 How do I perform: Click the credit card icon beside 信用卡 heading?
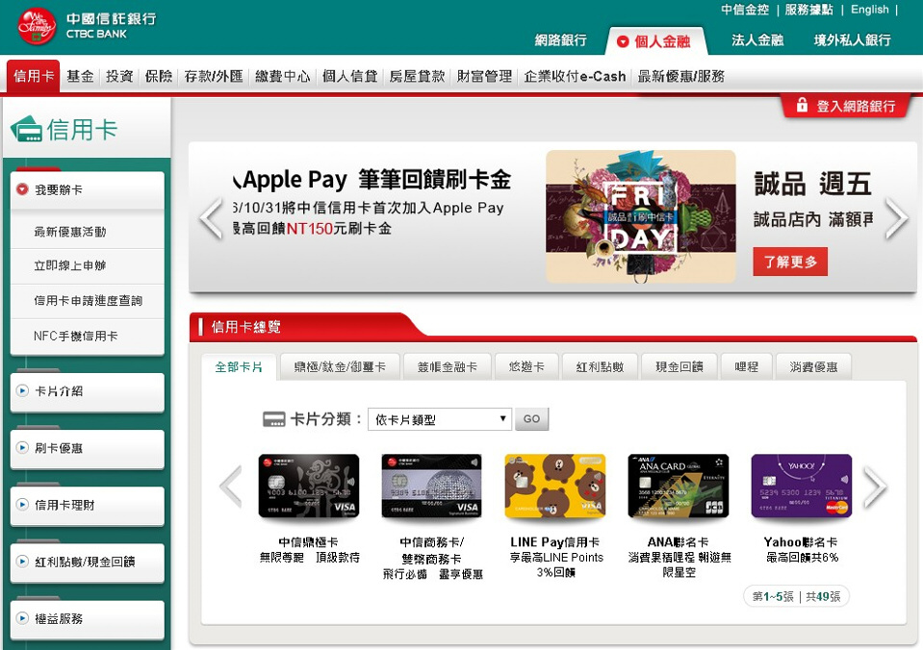(x=27, y=129)
